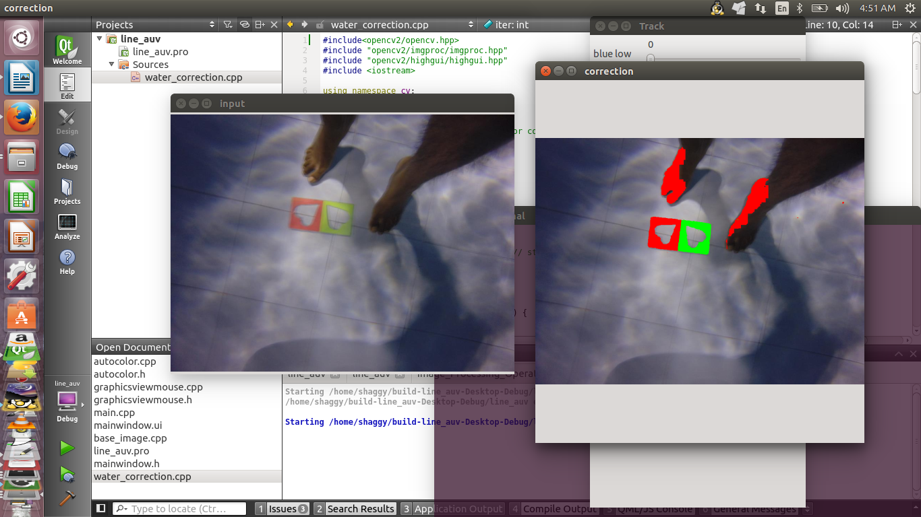Open autocolor.cpp from Open Documents

coord(125,361)
